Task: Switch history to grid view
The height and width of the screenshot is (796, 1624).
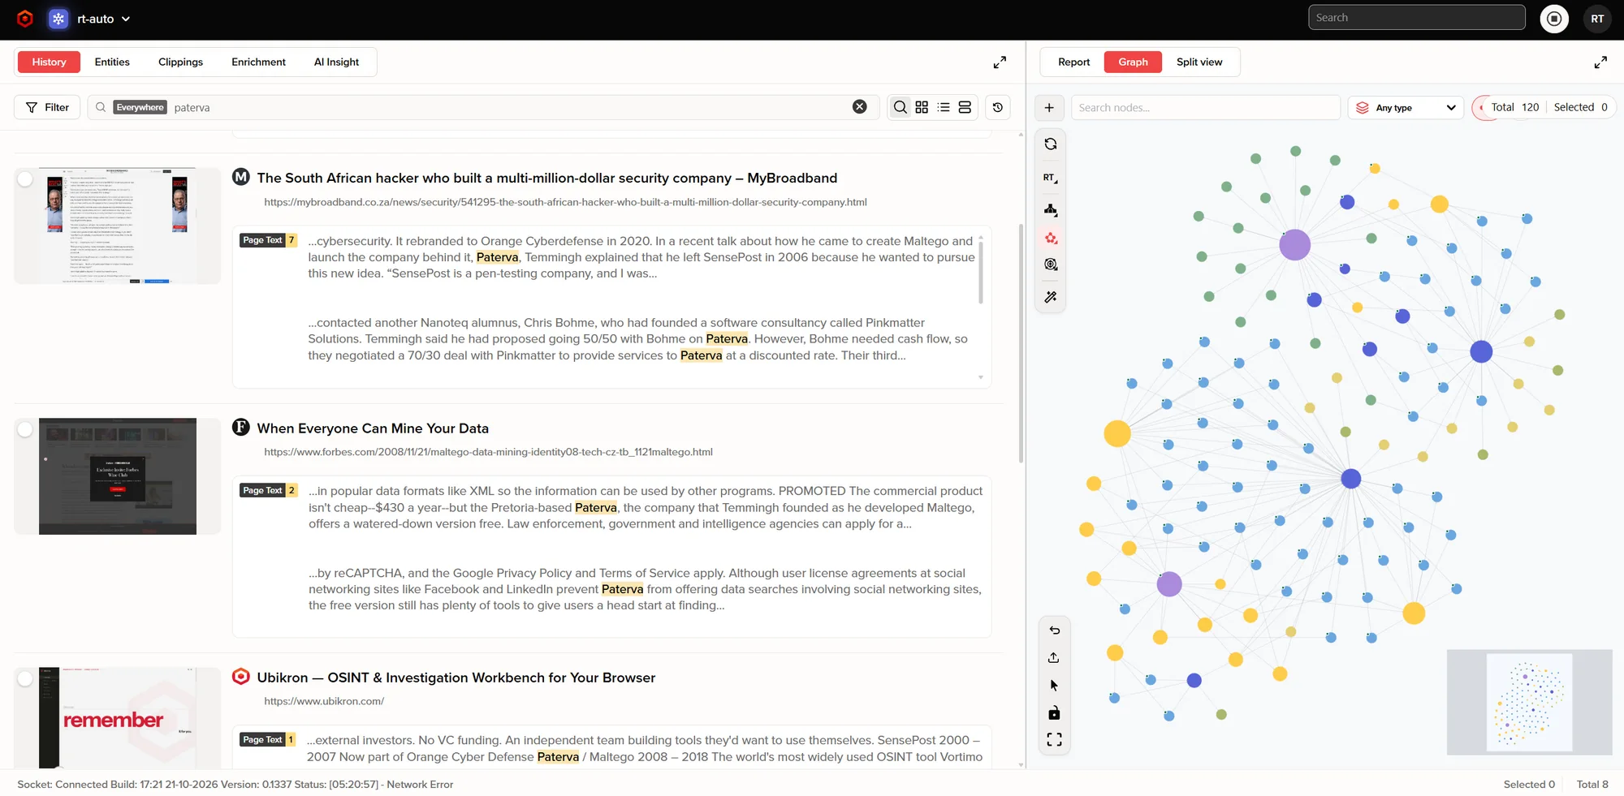Action: (922, 107)
